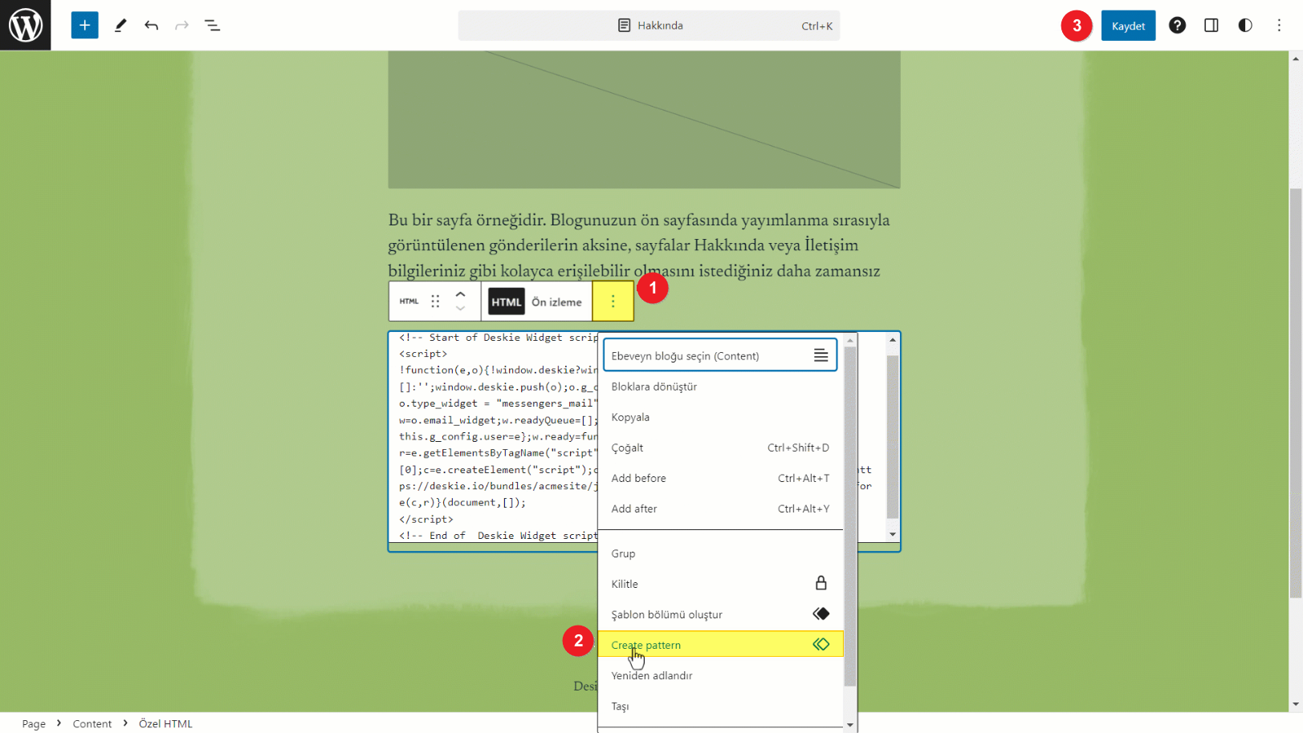
Task: Select Ebeveyn bloğu seçin (Content)
Action: click(x=720, y=355)
